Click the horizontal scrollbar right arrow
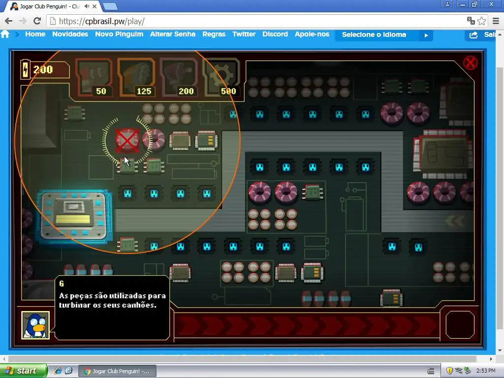The height and width of the screenshot is (378, 504). (491, 359)
